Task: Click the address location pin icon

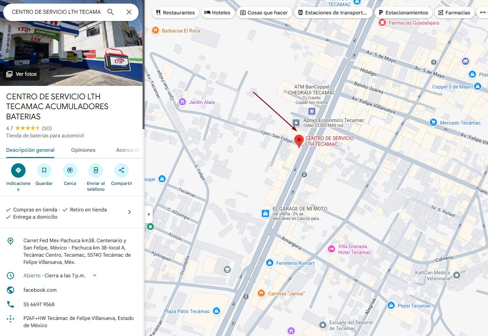Action: (x=10, y=241)
